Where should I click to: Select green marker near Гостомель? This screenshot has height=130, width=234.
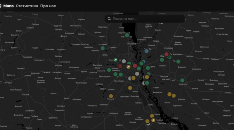pyautogui.click(x=103, y=48)
